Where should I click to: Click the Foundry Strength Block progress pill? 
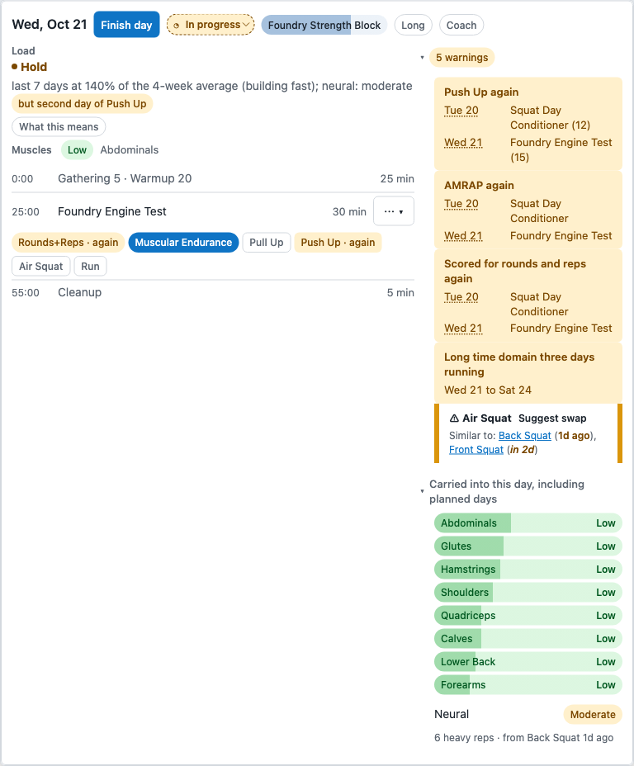tap(324, 26)
